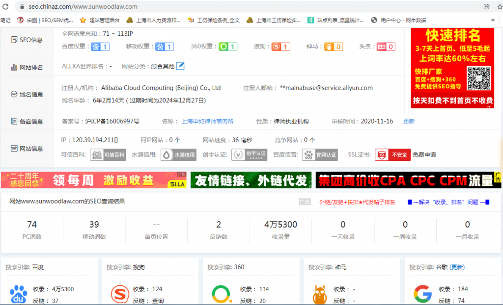Click the 74 PC词数 value
Viewport: 503px width, 305px height.
click(x=32, y=225)
